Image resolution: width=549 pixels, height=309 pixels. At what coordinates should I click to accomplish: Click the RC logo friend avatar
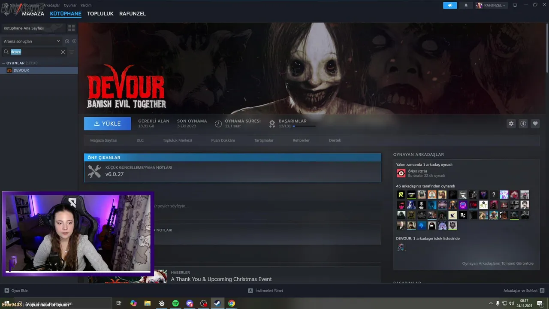(x=463, y=215)
